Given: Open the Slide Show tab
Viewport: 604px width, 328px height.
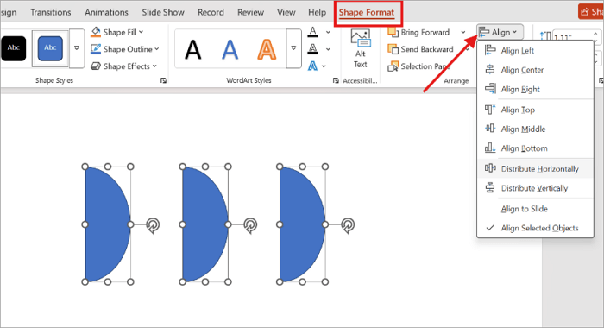Looking at the screenshot, I should (x=163, y=12).
